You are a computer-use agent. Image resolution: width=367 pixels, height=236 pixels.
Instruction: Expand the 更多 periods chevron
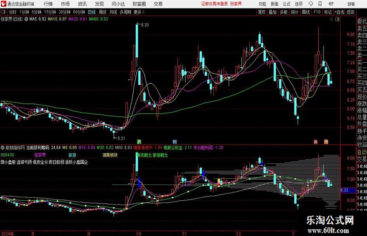coord(139,12)
